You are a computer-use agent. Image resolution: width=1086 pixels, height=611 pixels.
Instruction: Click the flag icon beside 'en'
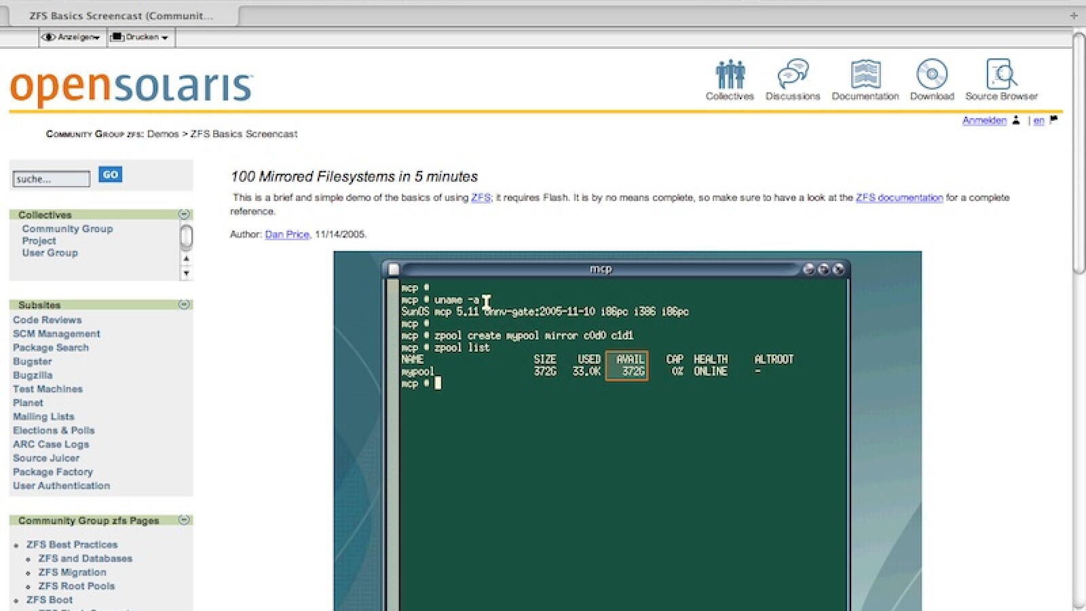point(1053,120)
